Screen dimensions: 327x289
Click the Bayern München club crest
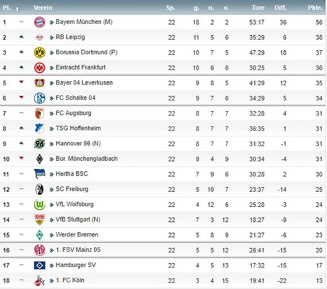[40, 22]
